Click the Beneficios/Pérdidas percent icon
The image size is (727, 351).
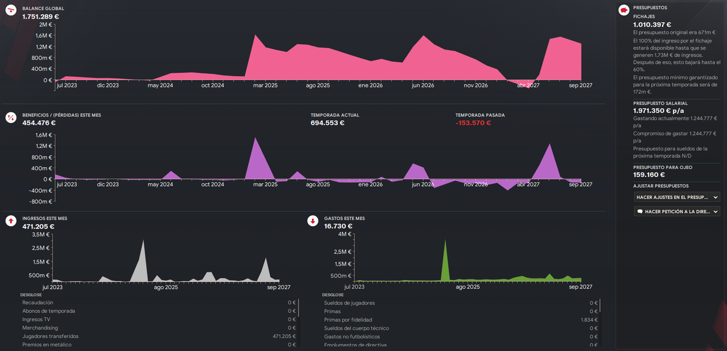pyautogui.click(x=10, y=118)
